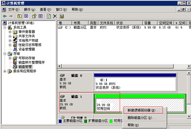Viewport: 191px width, 129px height.
Task: Select 设备管理器 in the tree
Action: click(x=31, y=49)
